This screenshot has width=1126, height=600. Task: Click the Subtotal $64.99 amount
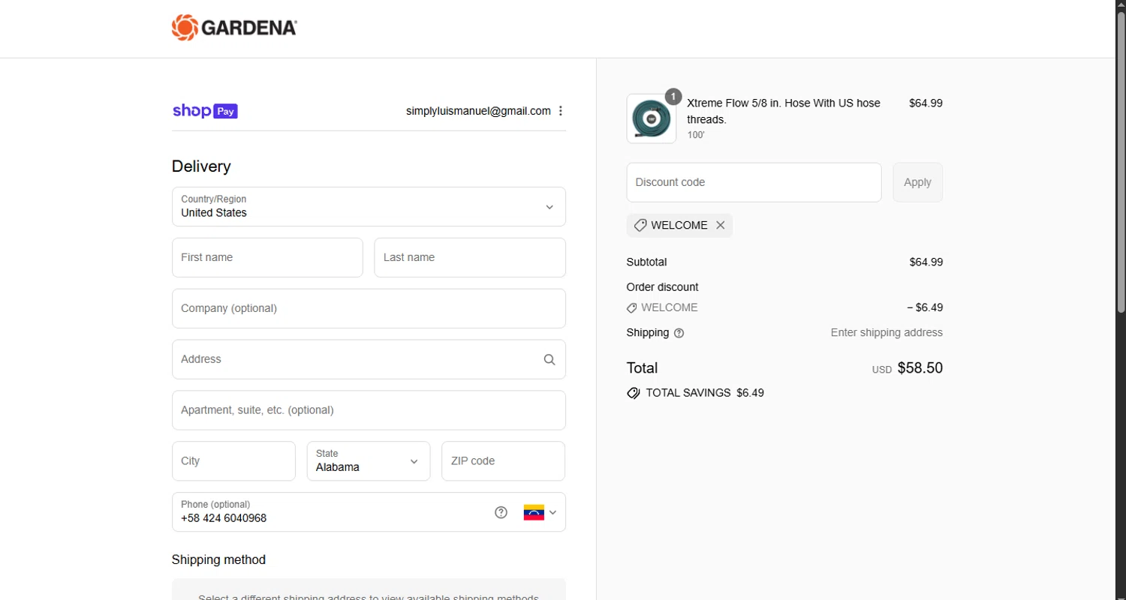coord(926,262)
